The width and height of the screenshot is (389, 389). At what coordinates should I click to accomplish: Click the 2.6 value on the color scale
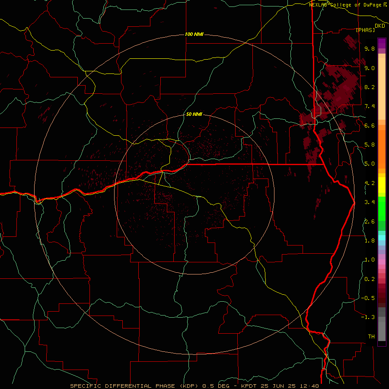[370, 222]
